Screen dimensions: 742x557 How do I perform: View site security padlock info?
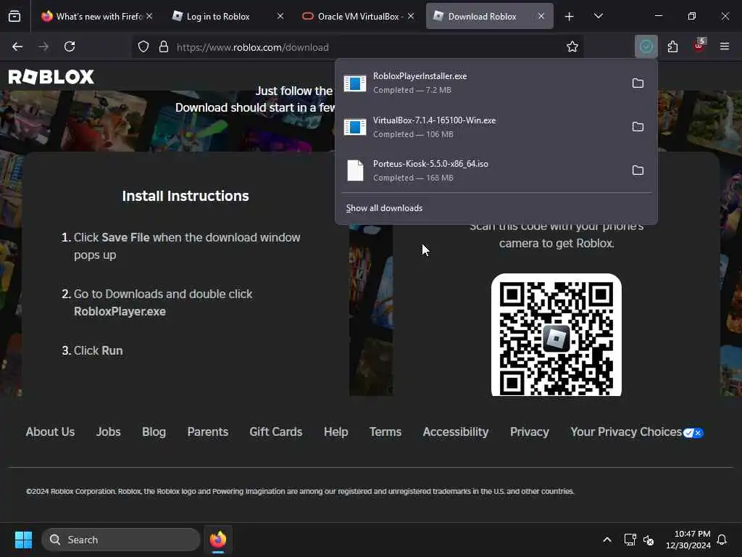click(x=164, y=46)
